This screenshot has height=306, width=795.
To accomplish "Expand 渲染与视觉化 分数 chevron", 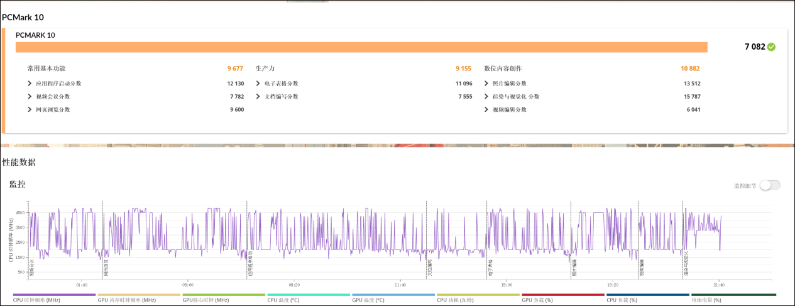I will (487, 97).
